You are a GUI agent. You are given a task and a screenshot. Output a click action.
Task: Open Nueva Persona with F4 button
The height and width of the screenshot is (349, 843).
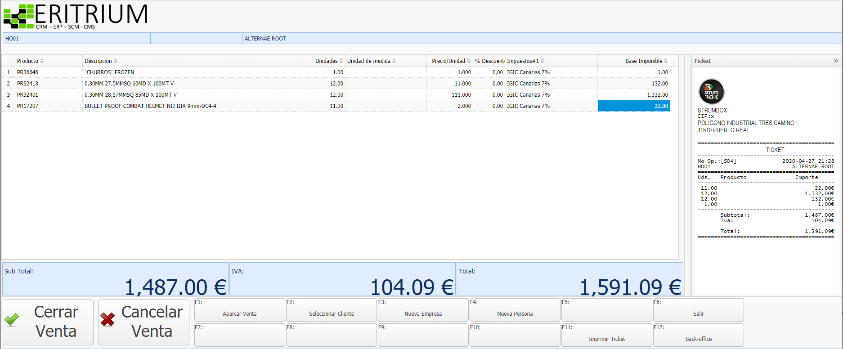pyautogui.click(x=515, y=310)
